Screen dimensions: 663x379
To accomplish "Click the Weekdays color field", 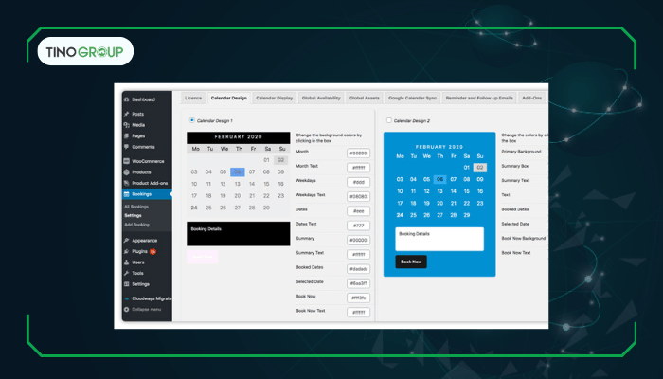I will coord(359,182).
